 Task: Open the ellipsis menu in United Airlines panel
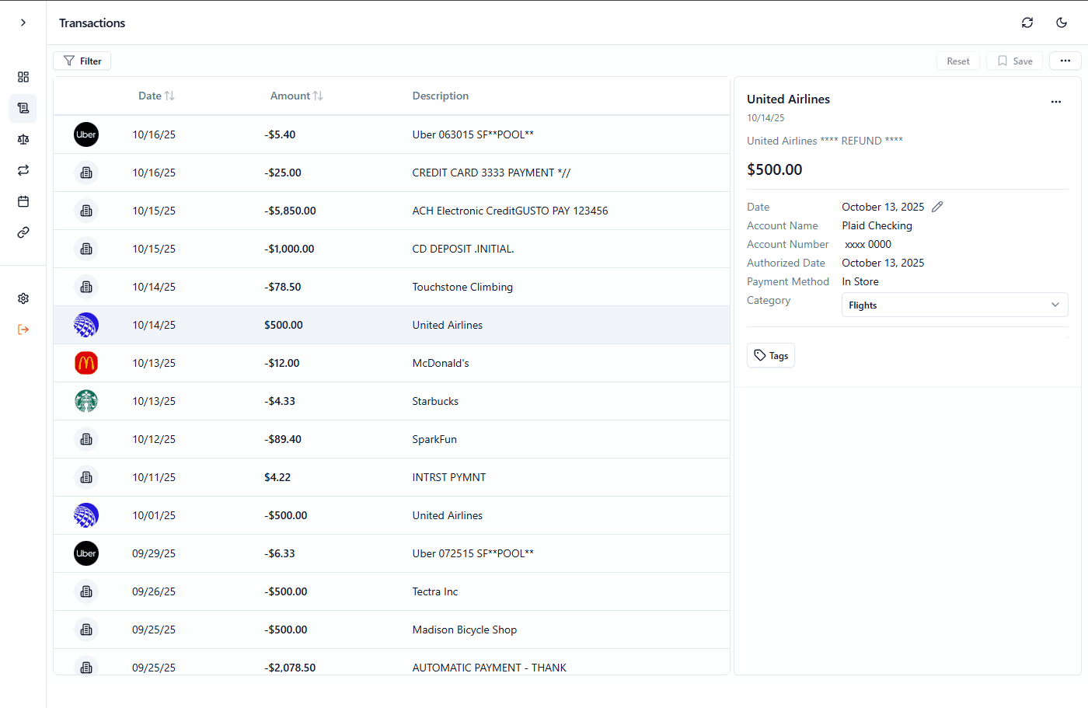(x=1056, y=102)
